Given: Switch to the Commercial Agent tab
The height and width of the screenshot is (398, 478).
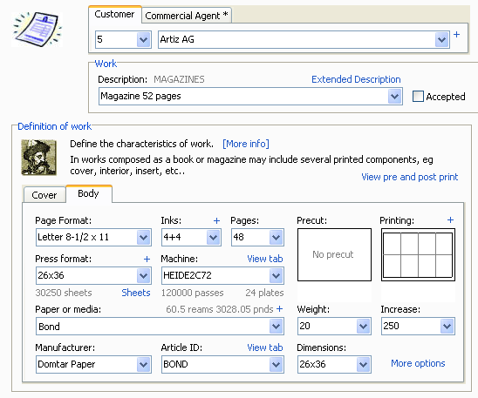Looking at the screenshot, I should tap(187, 16).
